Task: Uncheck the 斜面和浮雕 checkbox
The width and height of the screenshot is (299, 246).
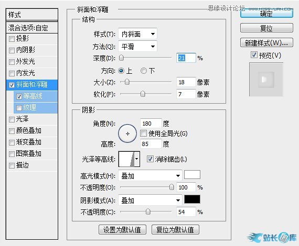Action: [12, 85]
